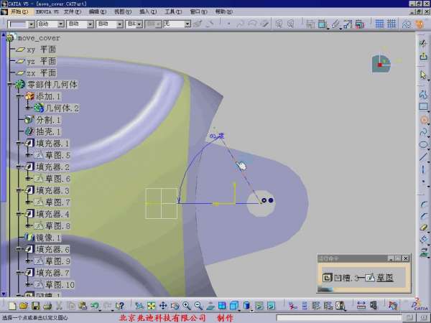Select the Ellipse sketch tool

423,144
